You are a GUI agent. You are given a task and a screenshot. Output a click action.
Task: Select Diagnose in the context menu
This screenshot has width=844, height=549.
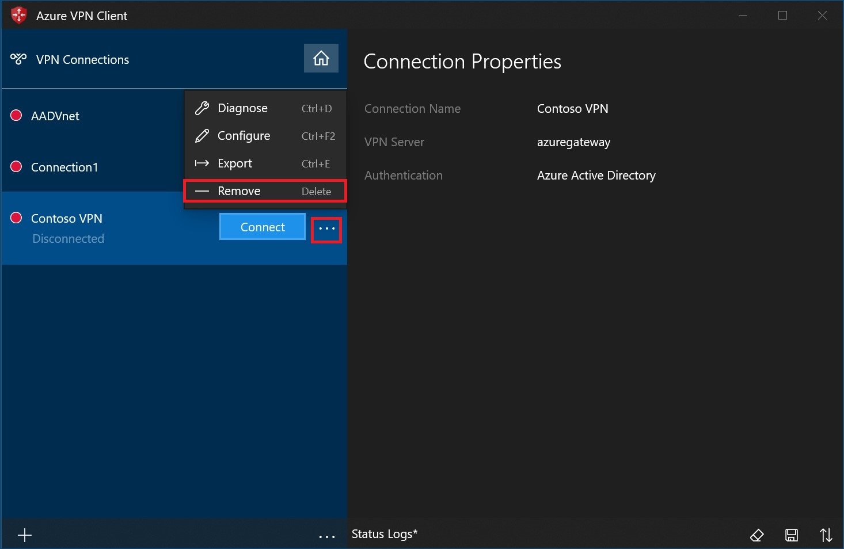click(242, 108)
